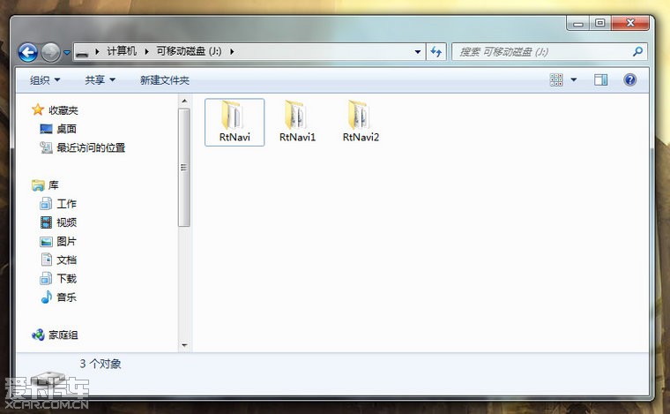Image resolution: width=670 pixels, height=414 pixels.
Task: Open the 音乐 library
Action: click(x=67, y=297)
